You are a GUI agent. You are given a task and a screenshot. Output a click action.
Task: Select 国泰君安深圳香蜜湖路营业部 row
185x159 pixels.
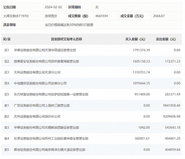[92, 61]
